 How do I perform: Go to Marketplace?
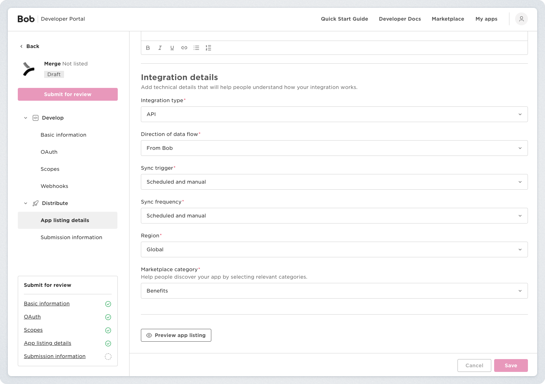pyautogui.click(x=448, y=19)
